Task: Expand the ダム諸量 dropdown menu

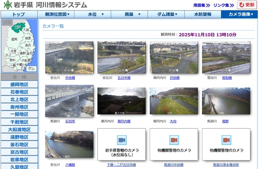Action: (166, 14)
